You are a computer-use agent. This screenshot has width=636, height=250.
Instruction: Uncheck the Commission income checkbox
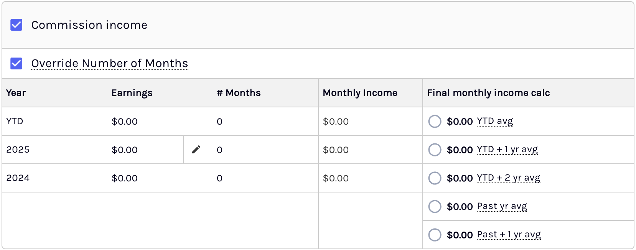point(16,25)
